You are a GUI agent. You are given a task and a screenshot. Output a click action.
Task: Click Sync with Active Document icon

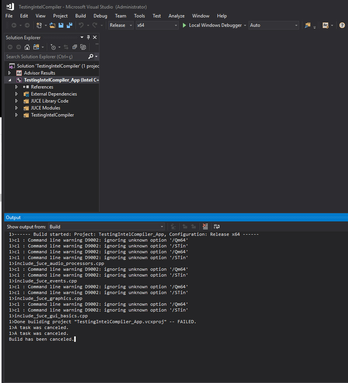coord(66,47)
